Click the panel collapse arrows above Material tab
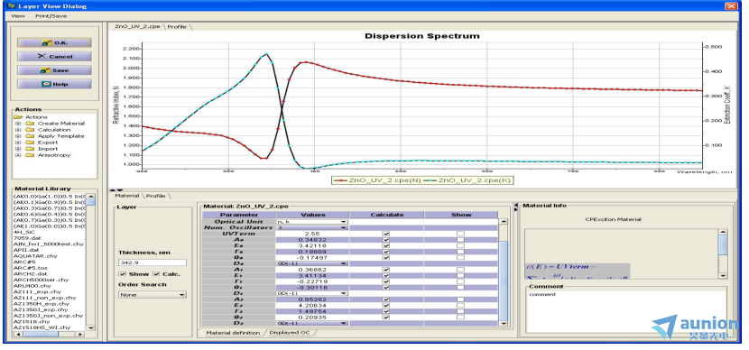Screen dimensions: 749x350 click(x=116, y=189)
